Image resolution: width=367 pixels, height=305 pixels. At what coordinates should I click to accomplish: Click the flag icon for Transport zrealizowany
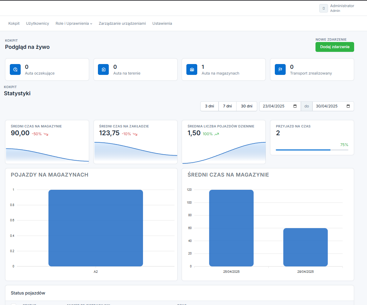[x=280, y=69]
